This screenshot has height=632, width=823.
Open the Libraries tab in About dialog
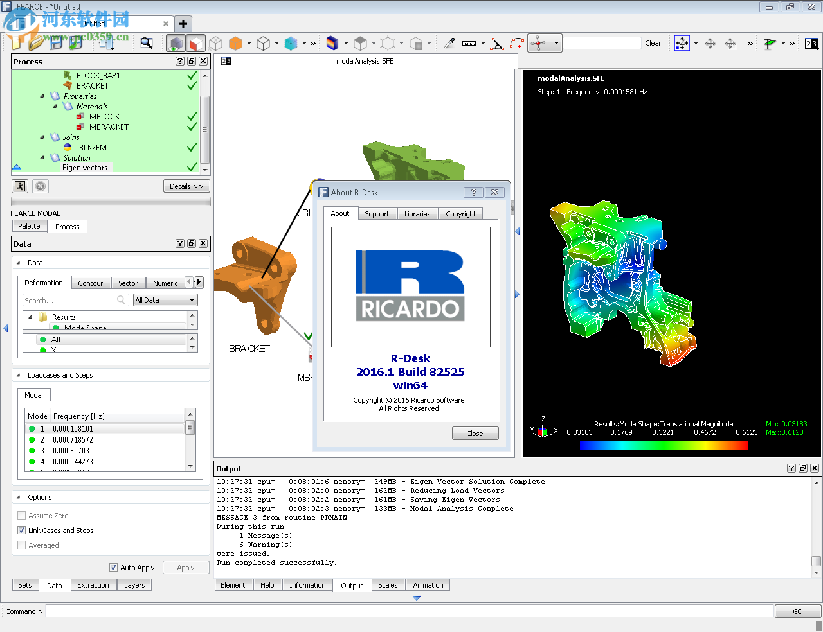pos(417,214)
